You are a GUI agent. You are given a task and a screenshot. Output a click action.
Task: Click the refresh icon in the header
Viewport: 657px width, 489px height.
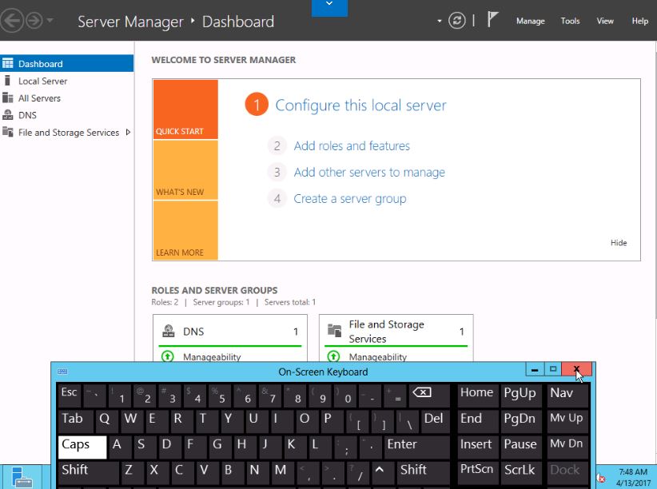pyautogui.click(x=457, y=21)
